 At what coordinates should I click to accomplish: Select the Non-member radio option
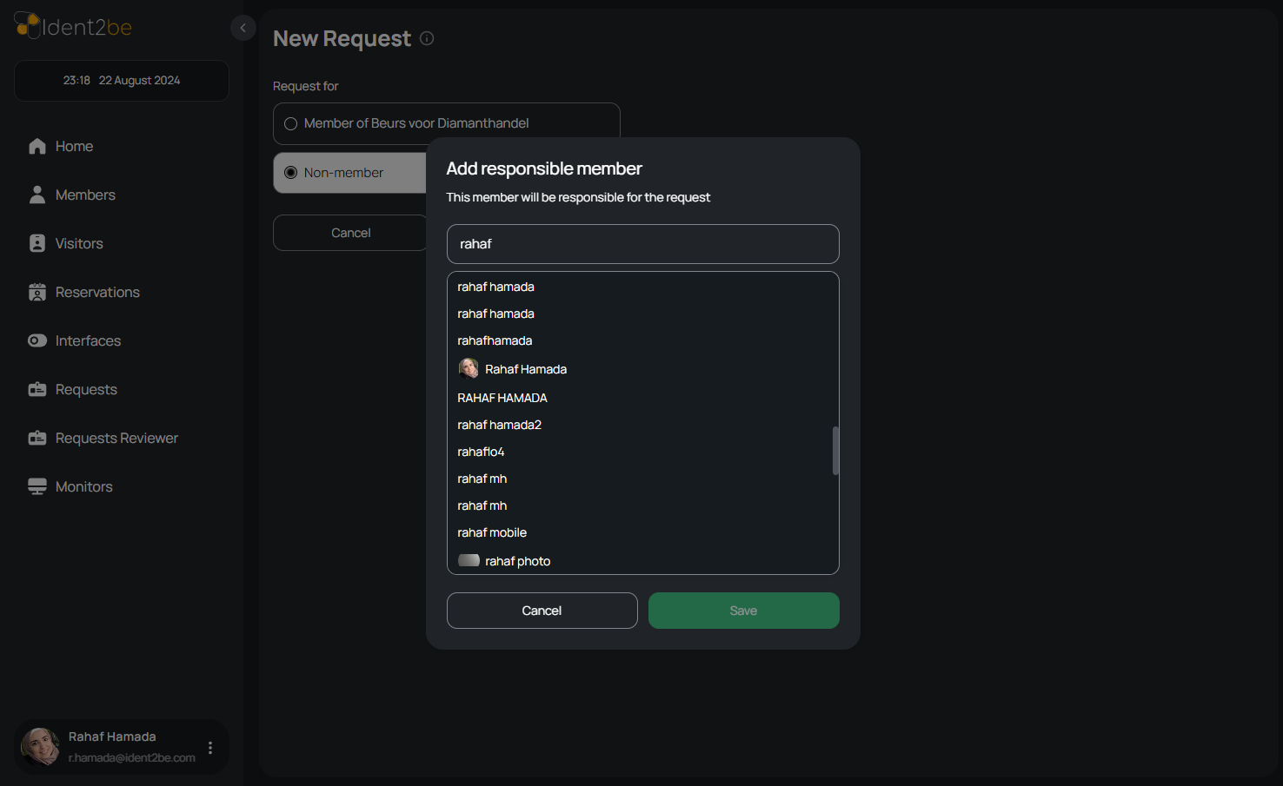point(291,173)
